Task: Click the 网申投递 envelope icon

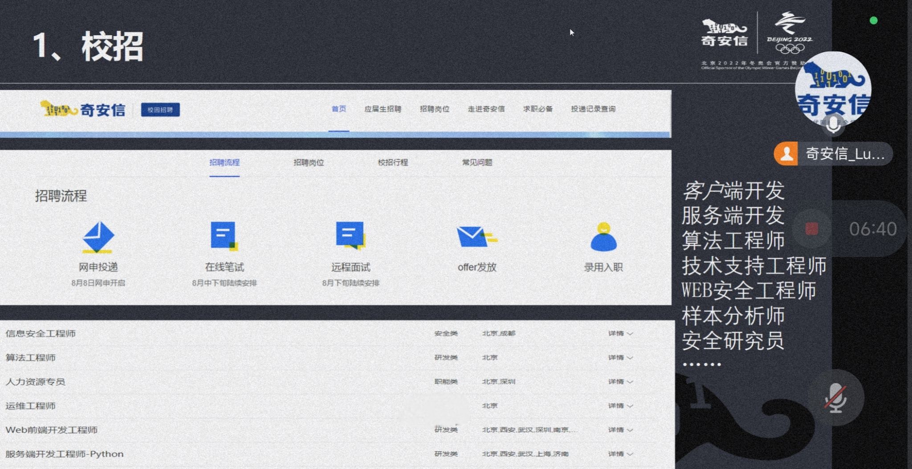Action: tap(98, 237)
